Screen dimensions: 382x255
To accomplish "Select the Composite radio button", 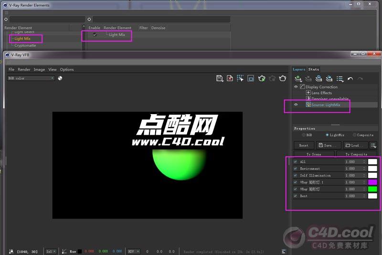I will (x=354, y=135).
